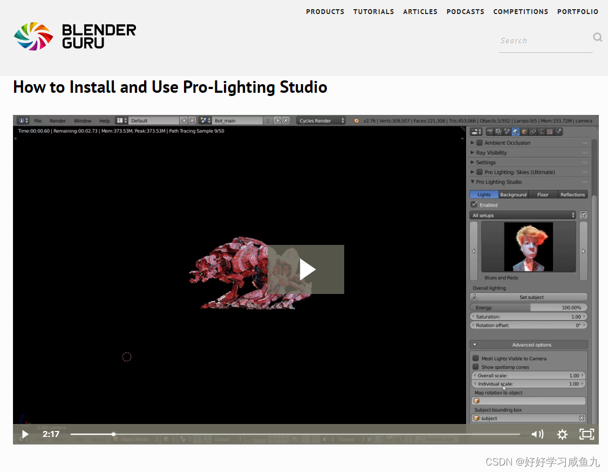608x472 pixels.
Task: Click the Energy slider at 100.00%
Action: click(529, 307)
